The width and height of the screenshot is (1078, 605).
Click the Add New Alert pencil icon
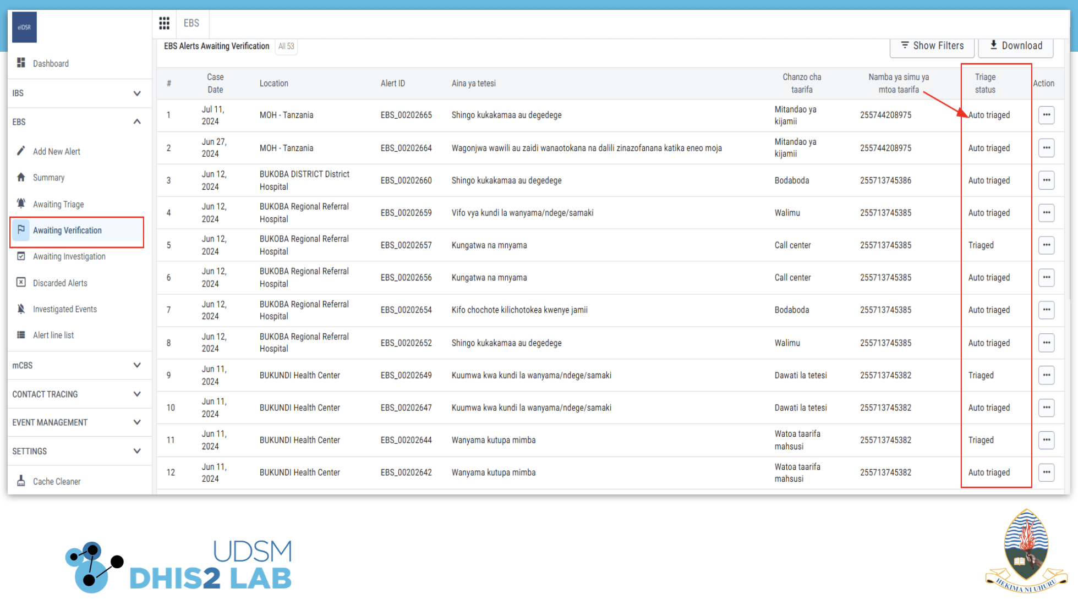pyautogui.click(x=21, y=151)
